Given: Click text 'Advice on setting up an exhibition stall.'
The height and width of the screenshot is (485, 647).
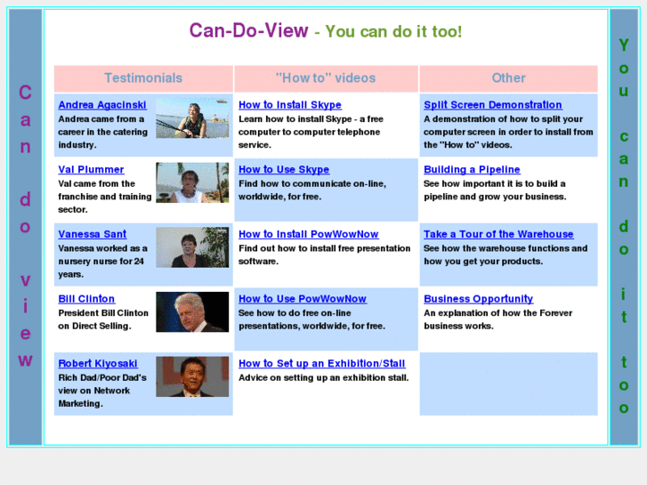Looking at the screenshot, I should [x=324, y=377].
